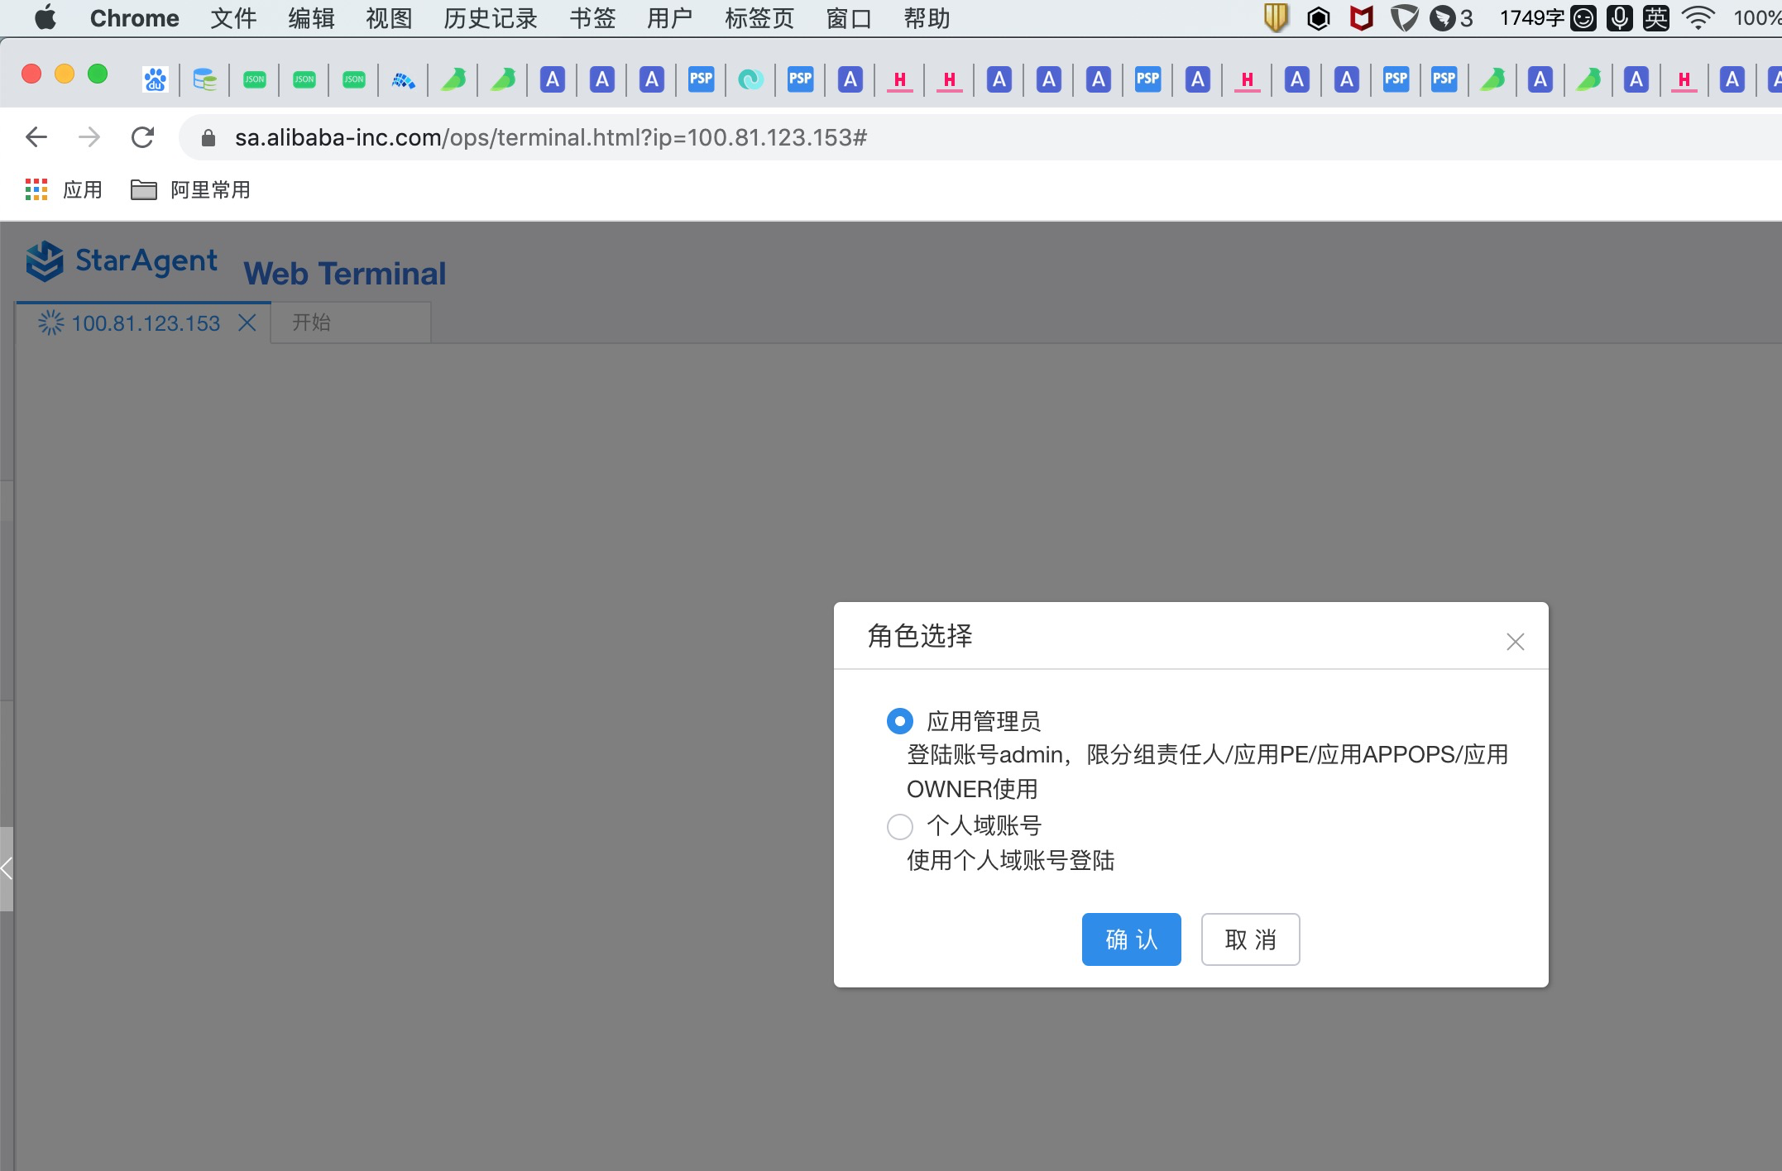Image resolution: width=1782 pixels, height=1171 pixels.
Task: Select the 个人域账号 radio option
Action: click(x=899, y=825)
